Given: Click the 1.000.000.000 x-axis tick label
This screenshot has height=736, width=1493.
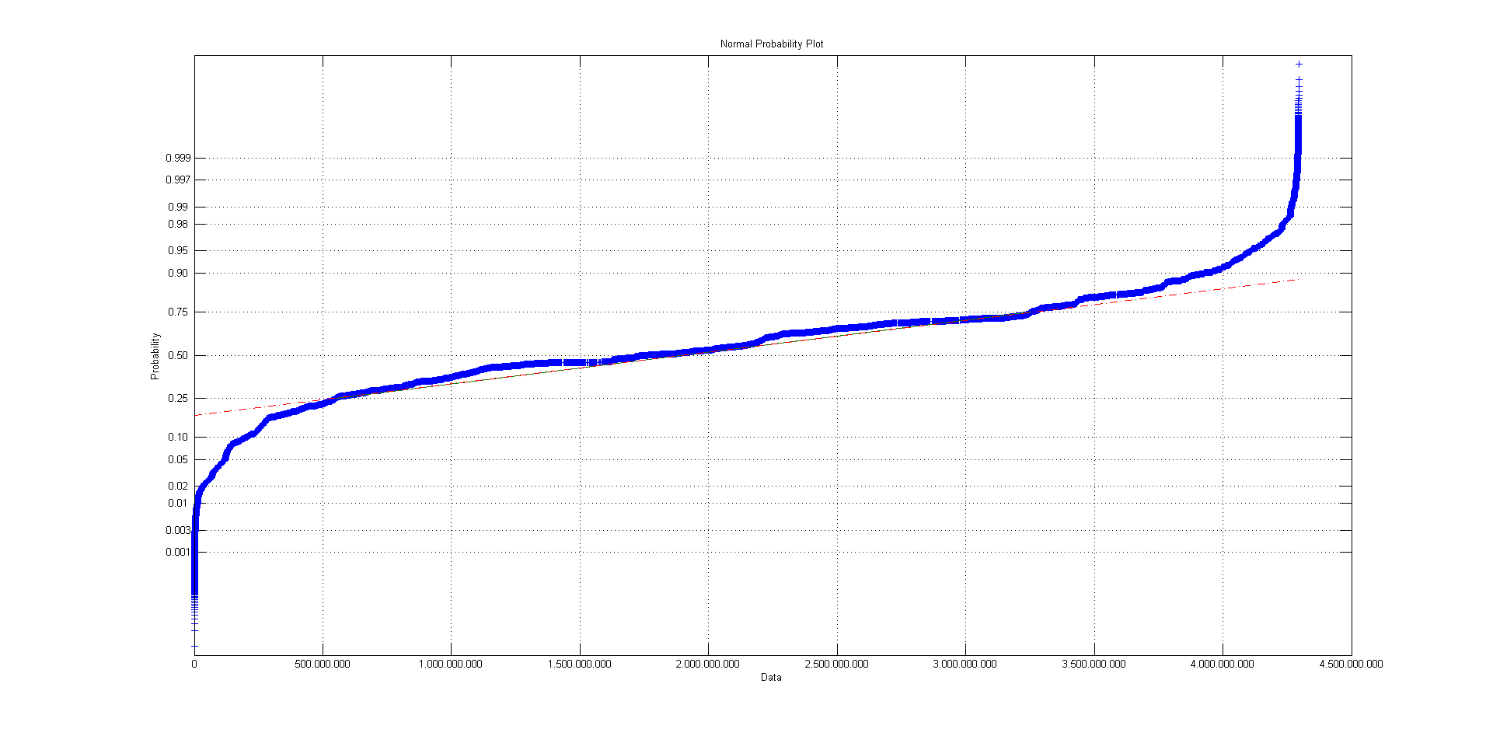Looking at the screenshot, I should click(451, 664).
